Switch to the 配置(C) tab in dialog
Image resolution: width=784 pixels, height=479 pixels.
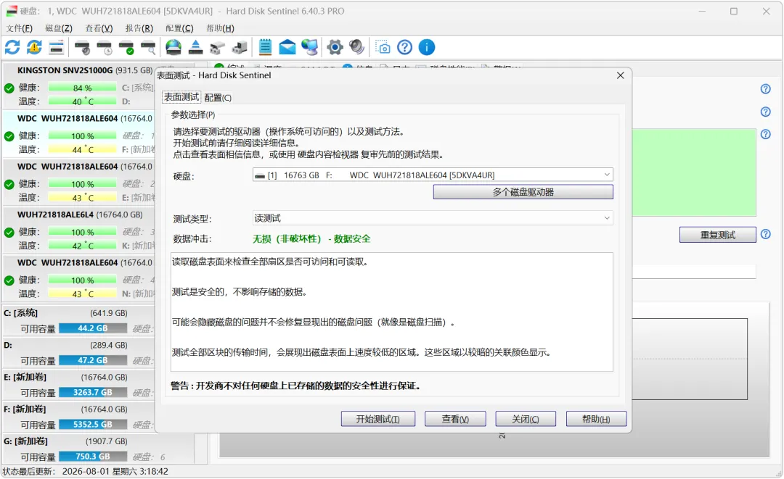(218, 98)
